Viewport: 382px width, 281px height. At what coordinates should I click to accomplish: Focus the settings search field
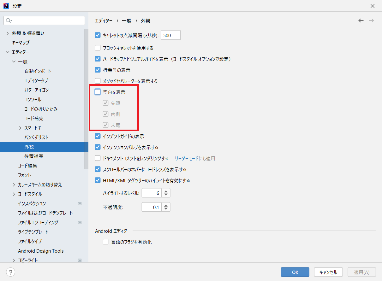tap(44, 20)
